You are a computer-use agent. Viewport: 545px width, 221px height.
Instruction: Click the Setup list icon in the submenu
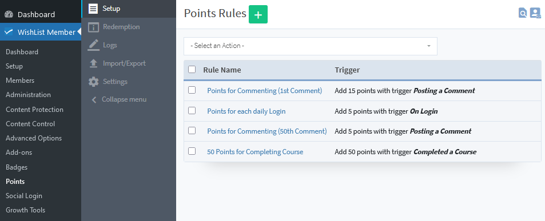[93, 9]
